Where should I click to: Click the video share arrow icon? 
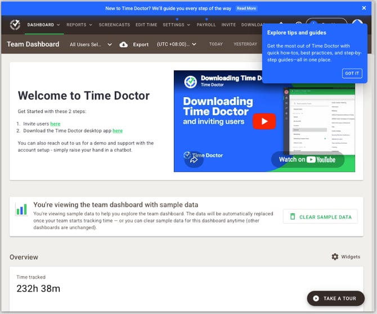pyautogui.click(x=194, y=160)
